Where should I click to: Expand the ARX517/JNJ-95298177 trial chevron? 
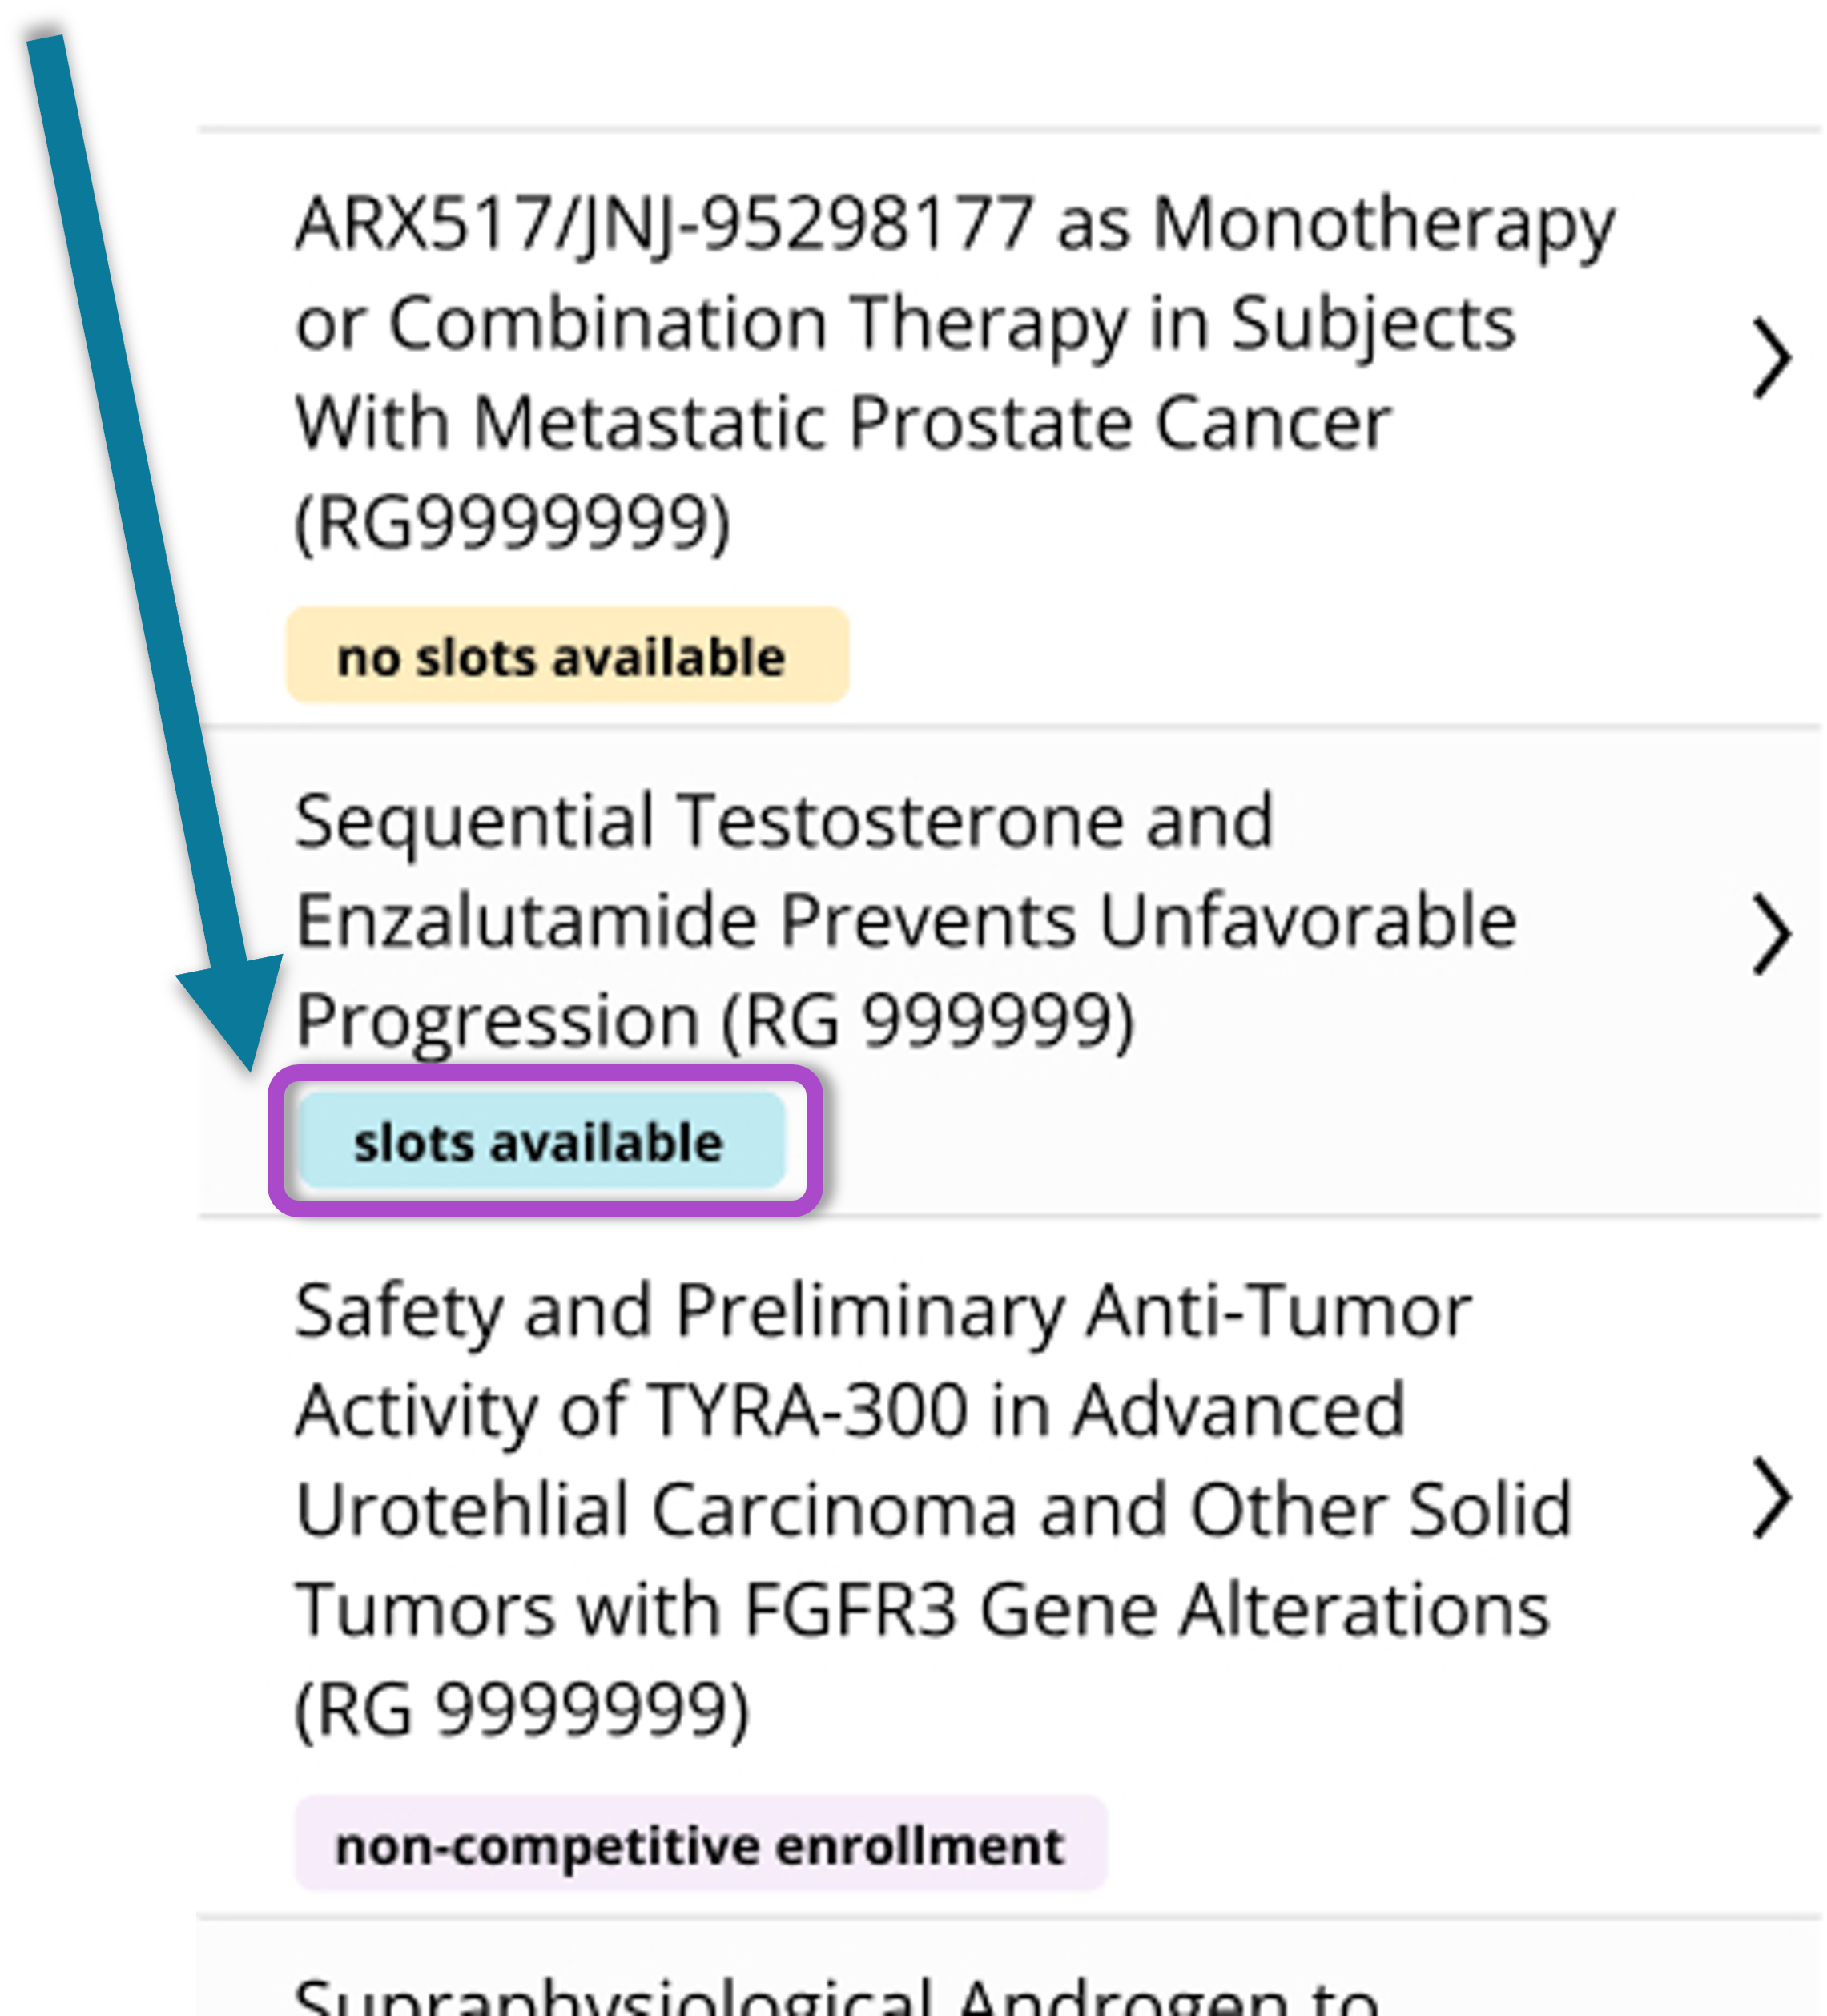point(1771,359)
